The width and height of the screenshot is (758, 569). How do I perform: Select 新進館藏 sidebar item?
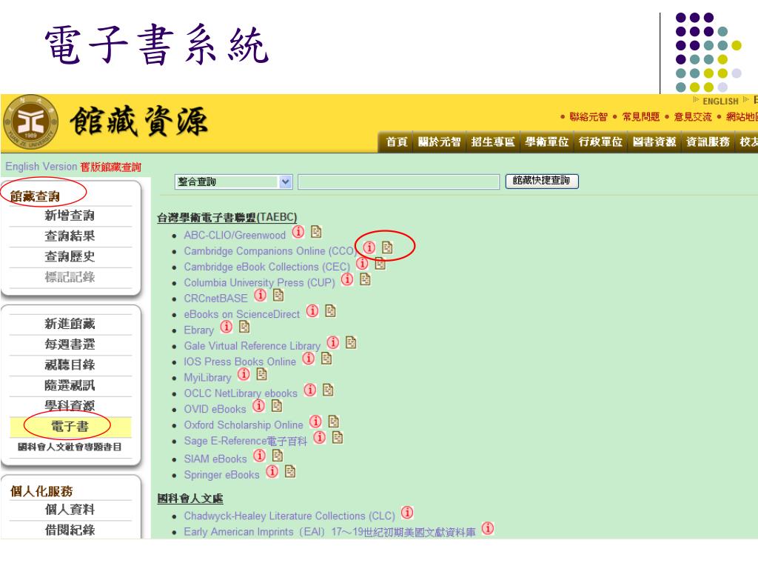pyautogui.click(x=70, y=324)
